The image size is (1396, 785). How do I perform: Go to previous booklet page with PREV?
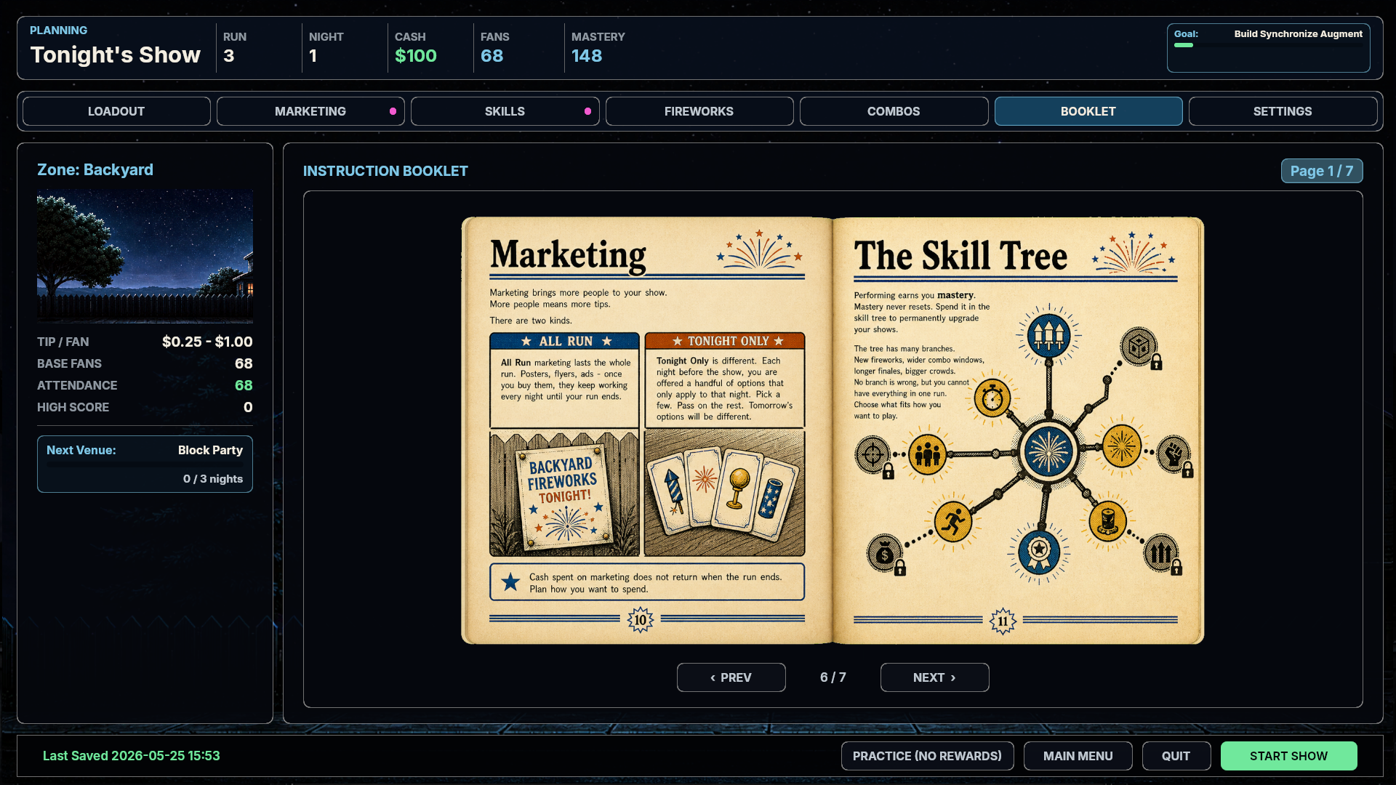[731, 677]
